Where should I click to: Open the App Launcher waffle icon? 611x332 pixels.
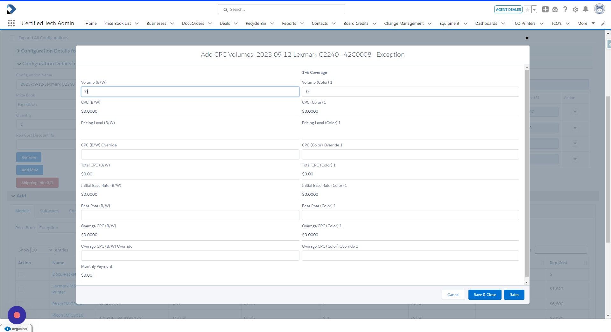[x=11, y=23]
